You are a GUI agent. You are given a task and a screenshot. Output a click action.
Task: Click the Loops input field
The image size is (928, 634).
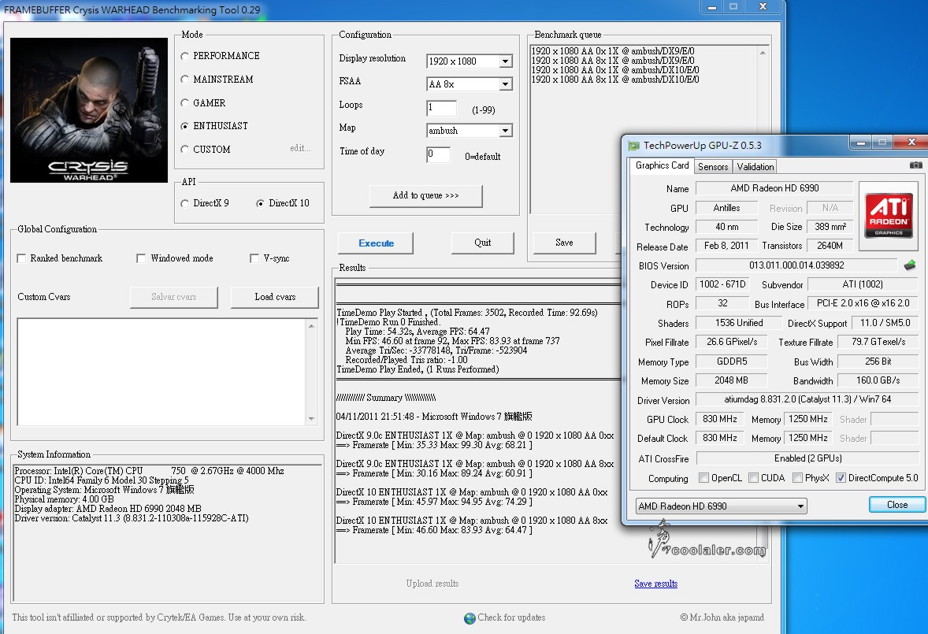point(441,108)
